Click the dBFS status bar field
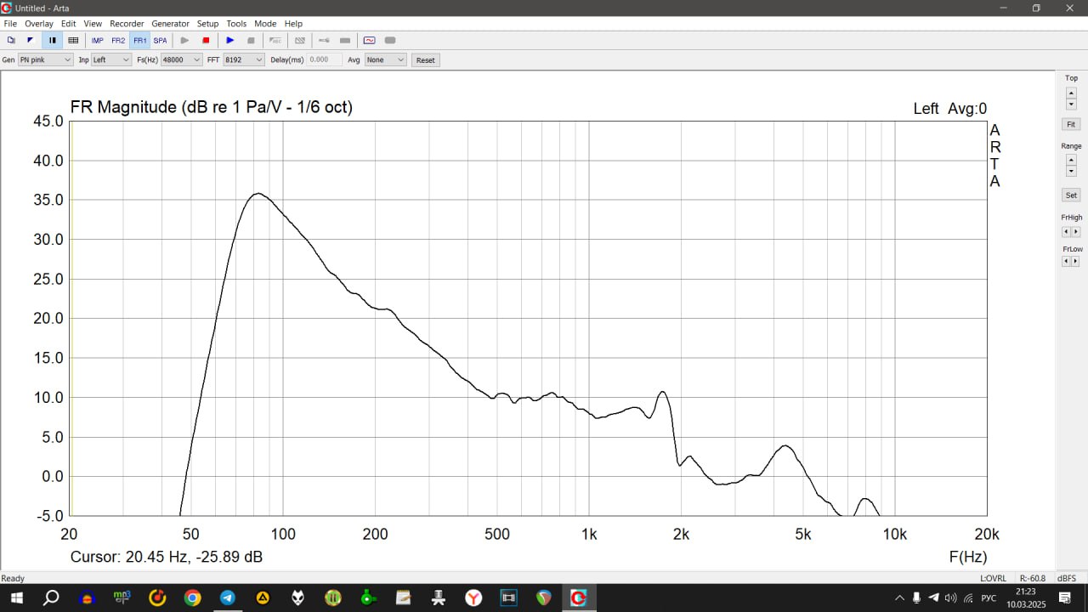This screenshot has width=1088, height=612. point(1067,578)
